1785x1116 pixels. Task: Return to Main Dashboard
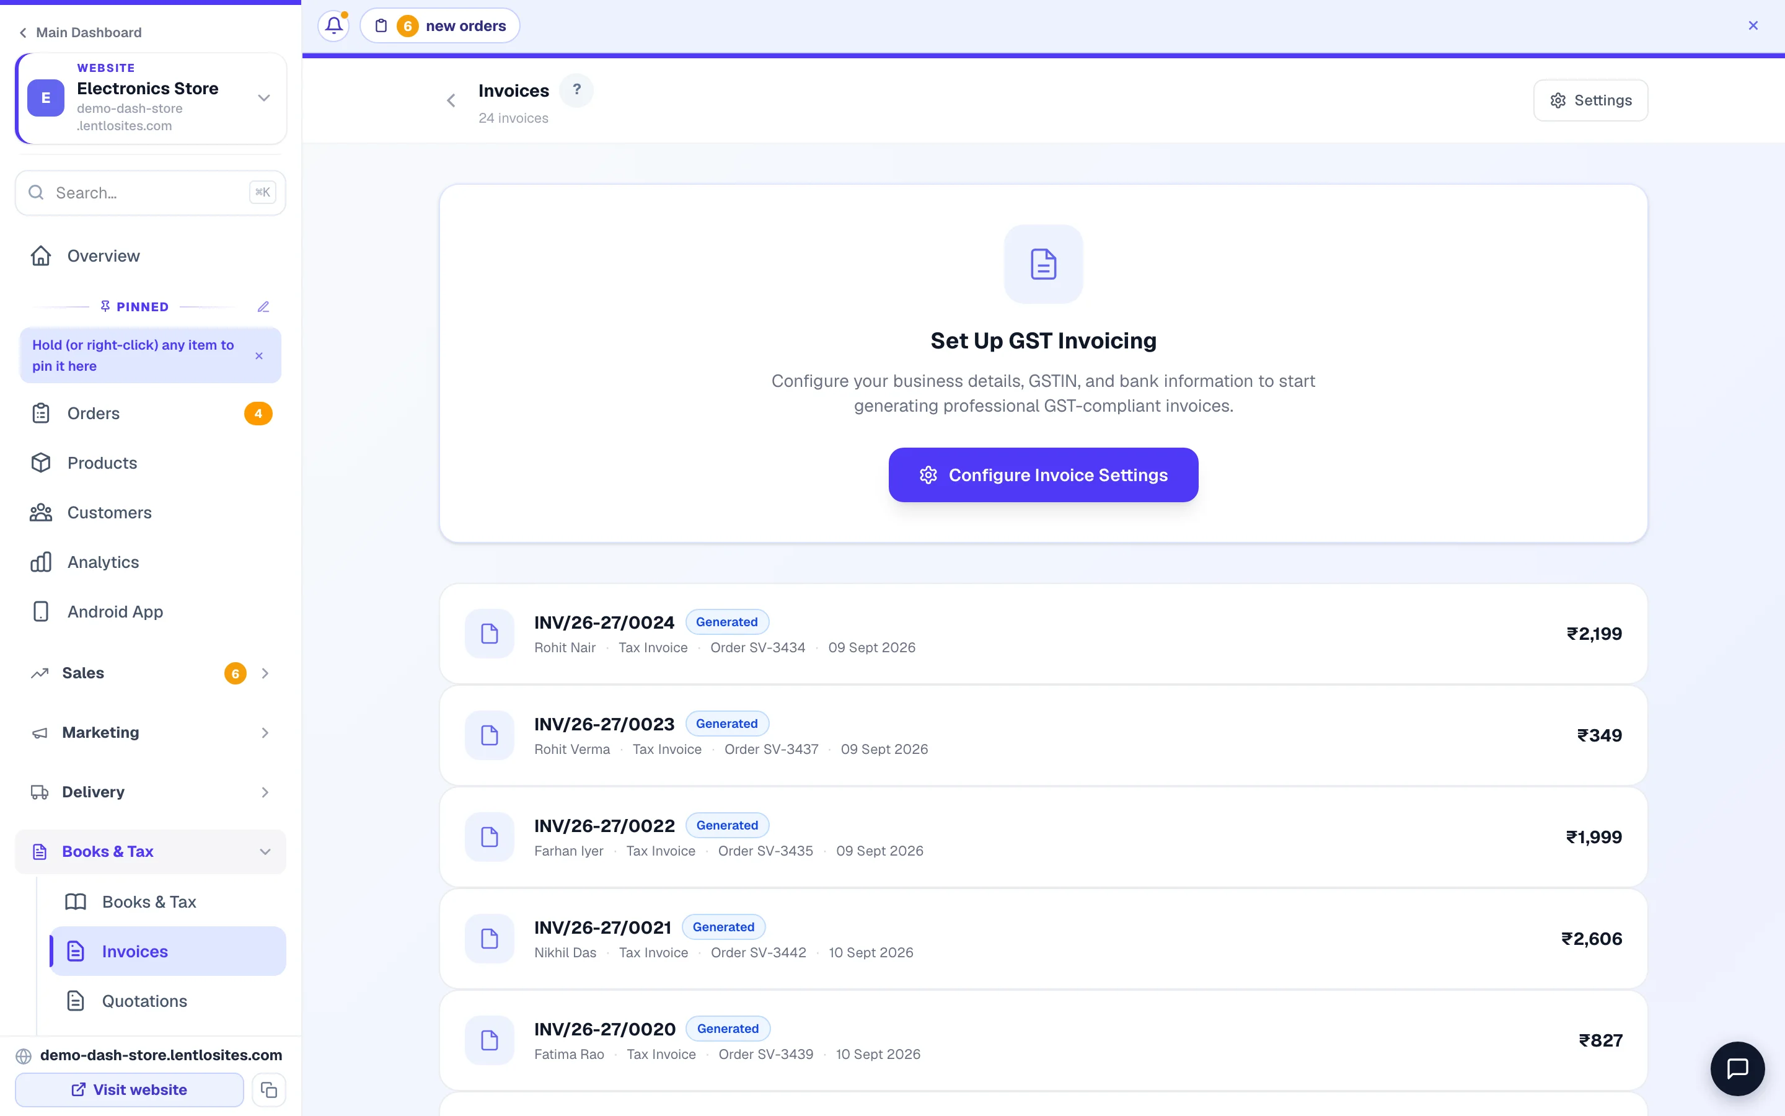pos(81,32)
